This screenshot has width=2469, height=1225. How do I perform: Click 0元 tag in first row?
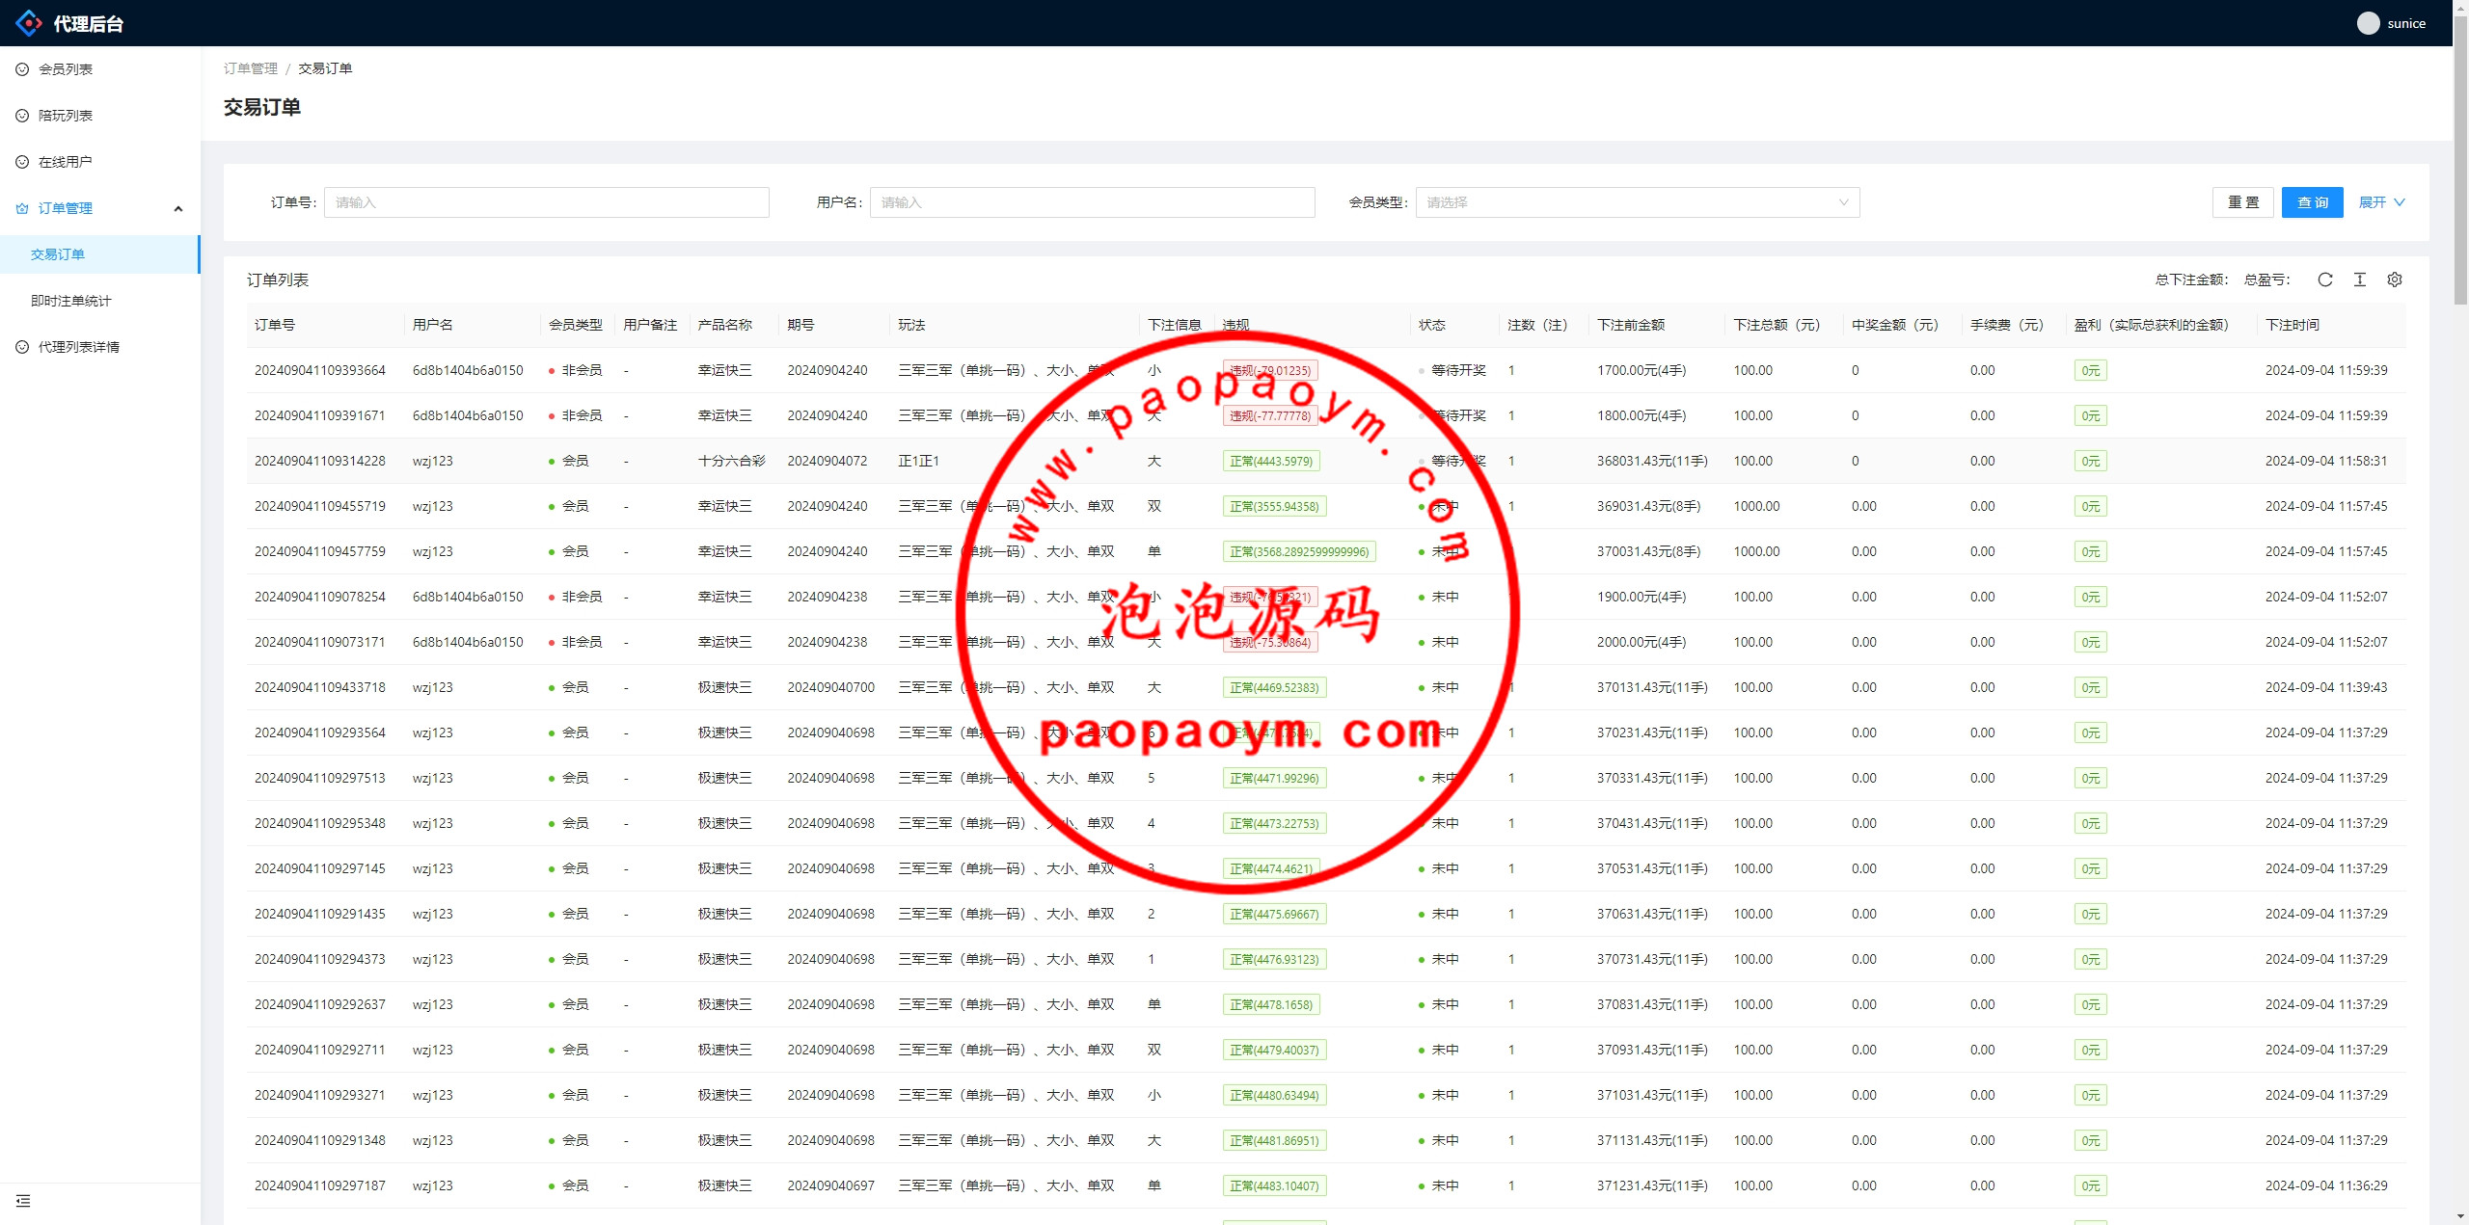(2090, 370)
